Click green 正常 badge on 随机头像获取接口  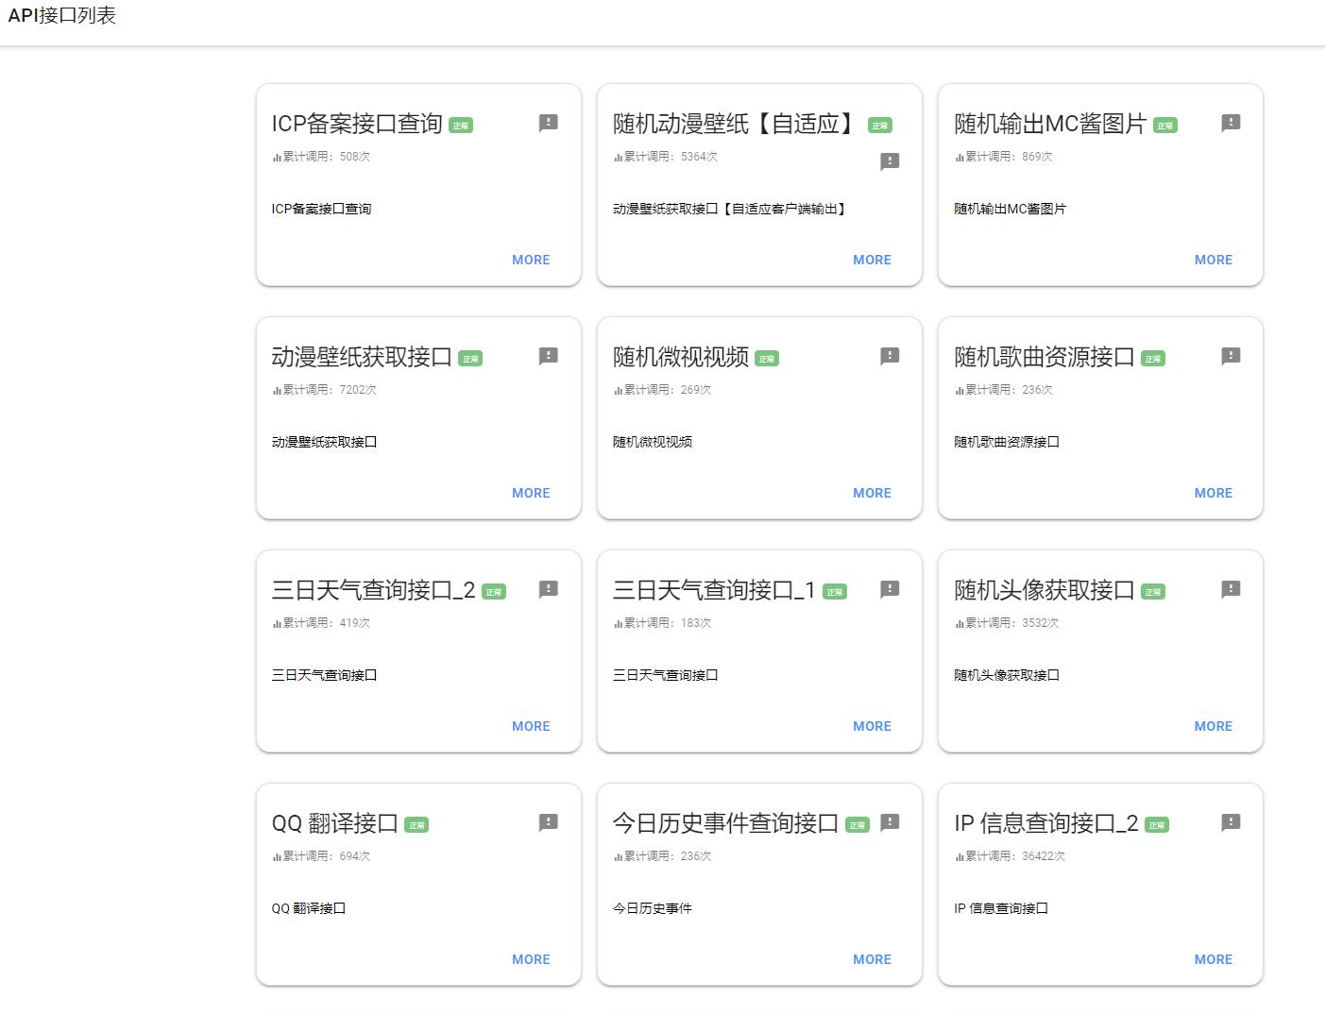1153,592
